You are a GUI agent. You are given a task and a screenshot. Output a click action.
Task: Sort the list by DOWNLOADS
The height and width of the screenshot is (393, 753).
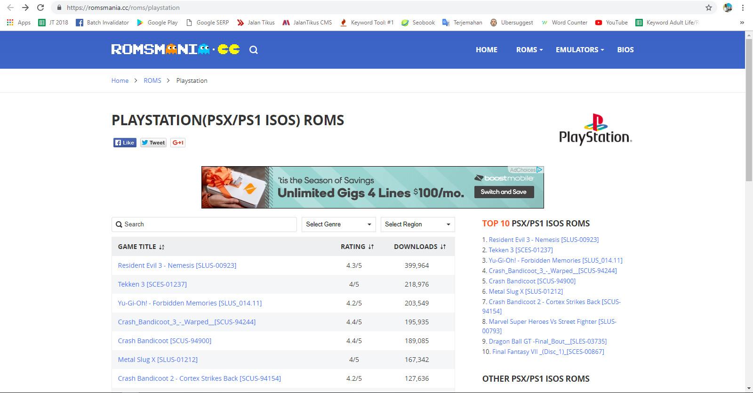pyautogui.click(x=420, y=247)
